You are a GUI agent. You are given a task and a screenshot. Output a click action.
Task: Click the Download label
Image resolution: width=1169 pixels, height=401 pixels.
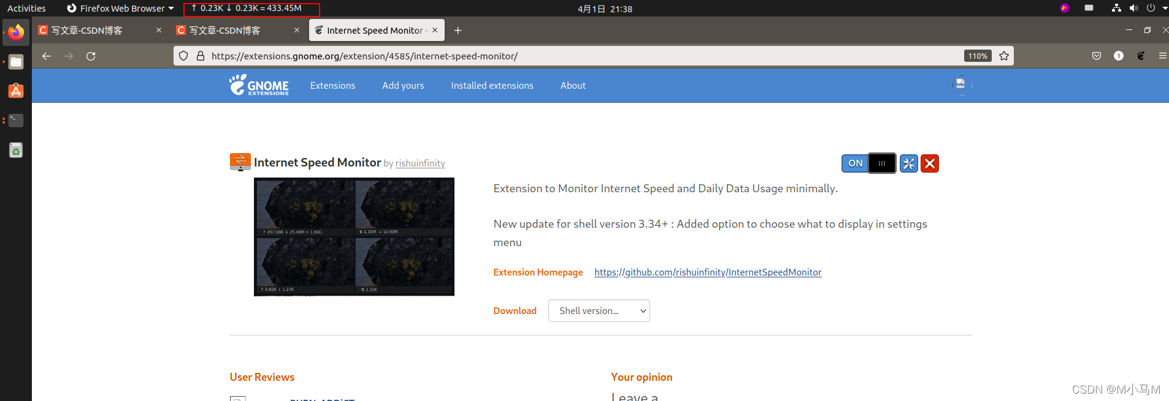[515, 311]
